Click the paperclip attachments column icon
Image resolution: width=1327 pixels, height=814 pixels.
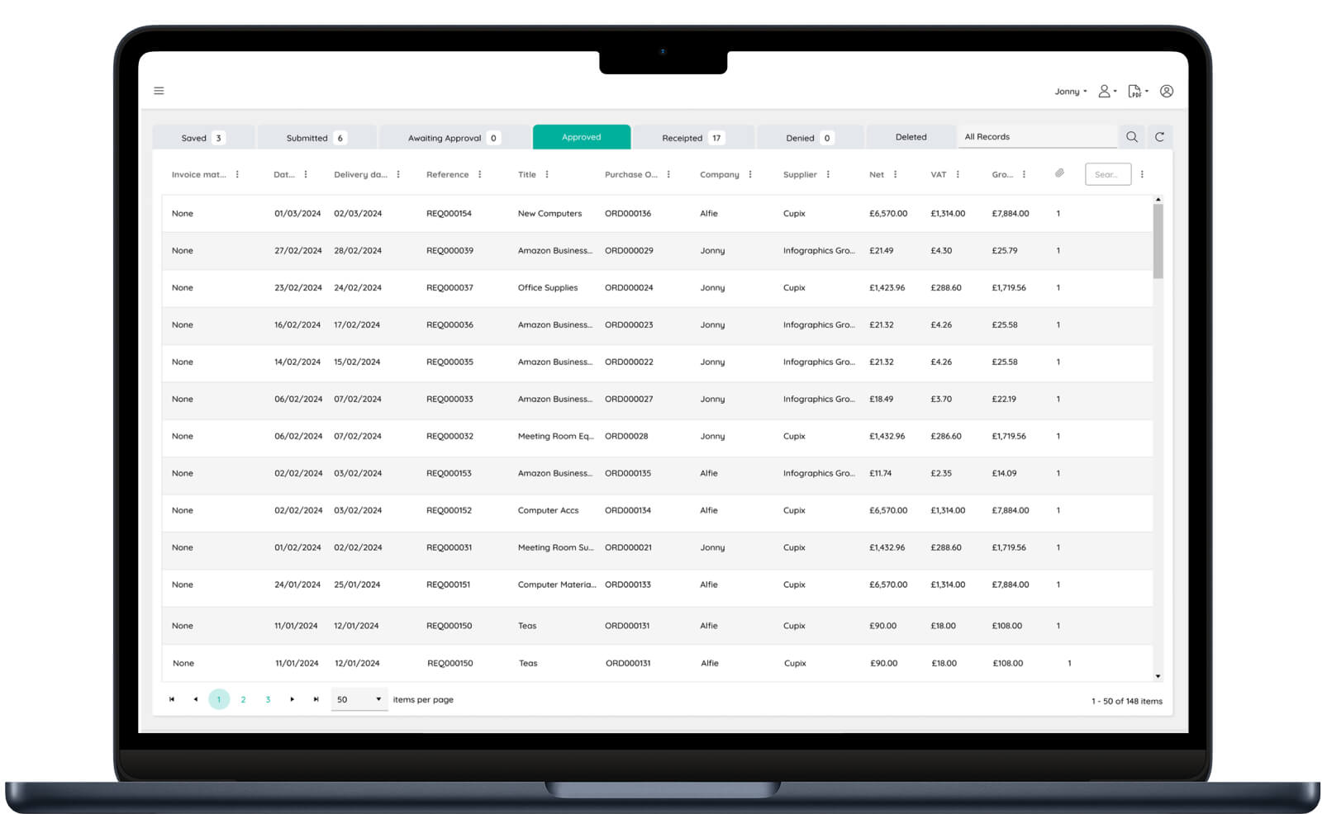1059,173
